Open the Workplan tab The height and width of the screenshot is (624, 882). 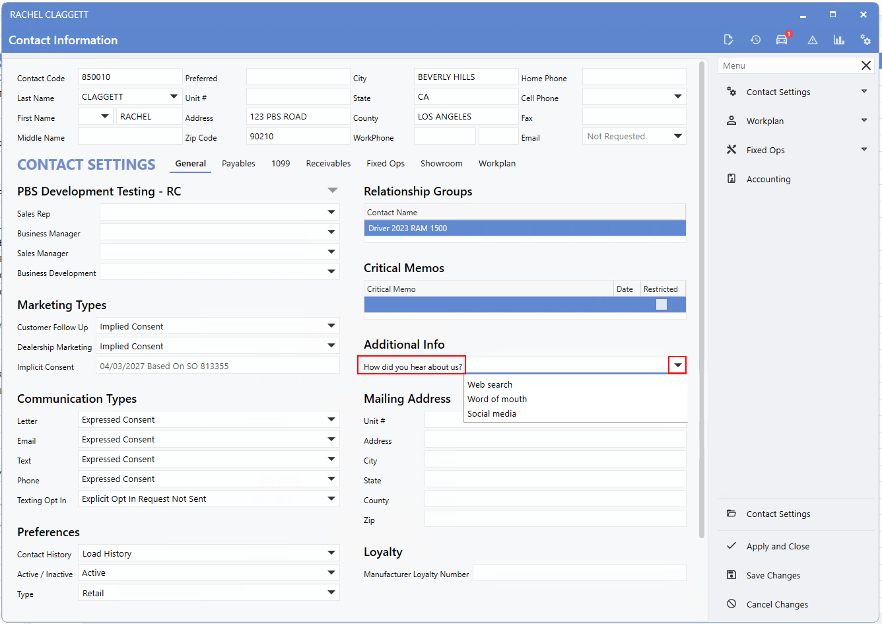pos(497,163)
